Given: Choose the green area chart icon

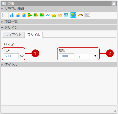Looking at the screenshot, I should tap(54, 15).
